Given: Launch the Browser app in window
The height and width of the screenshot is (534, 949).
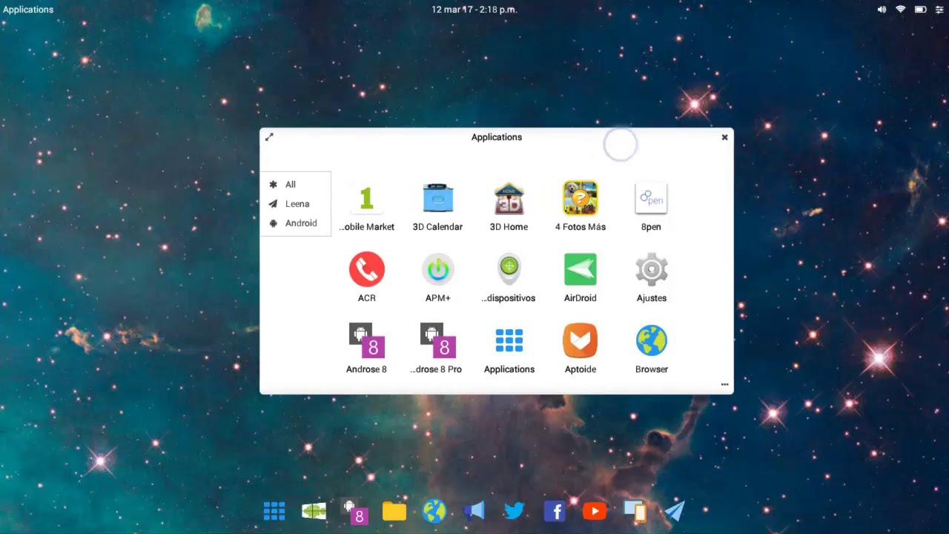Looking at the screenshot, I should coord(651,349).
